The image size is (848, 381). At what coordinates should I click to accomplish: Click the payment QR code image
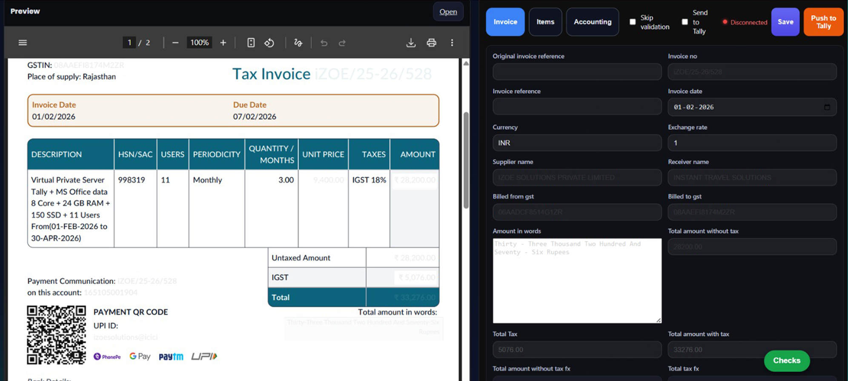[56, 335]
